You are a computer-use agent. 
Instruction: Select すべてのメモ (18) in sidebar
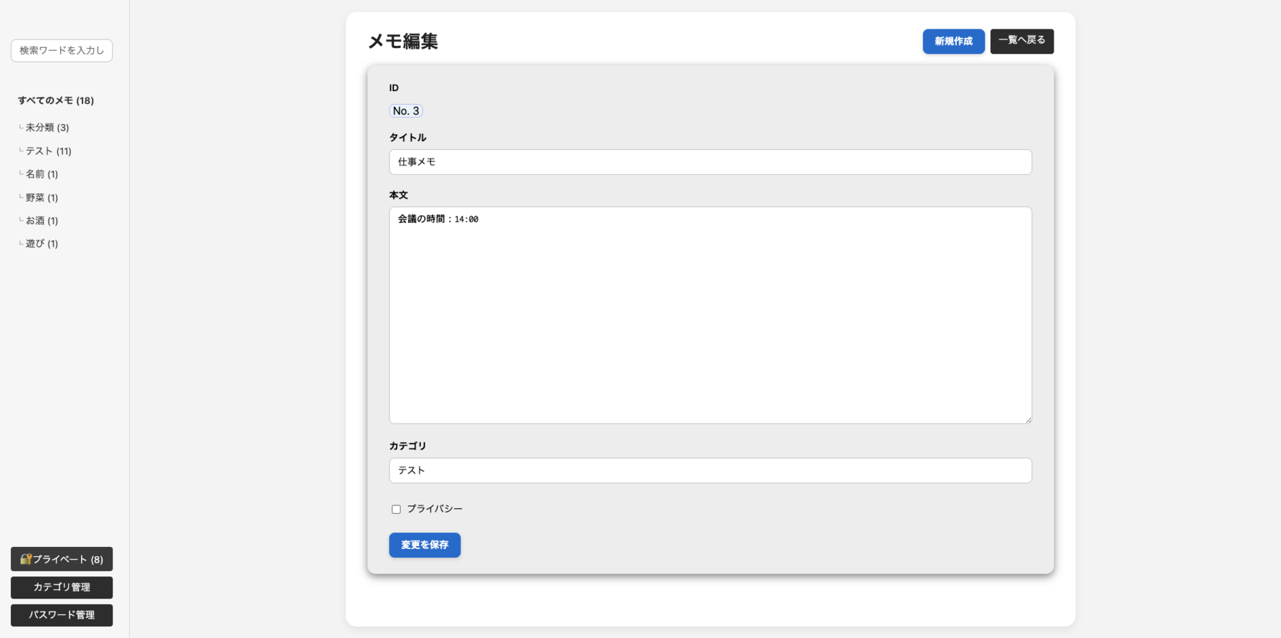56,100
